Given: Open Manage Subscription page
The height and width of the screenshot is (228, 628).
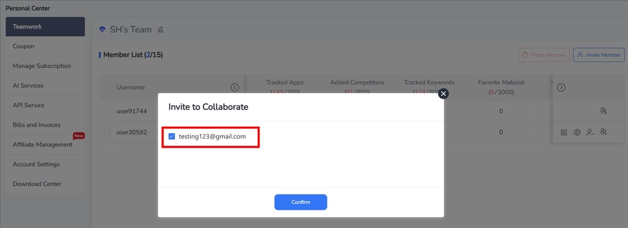Looking at the screenshot, I should (45, 66).
